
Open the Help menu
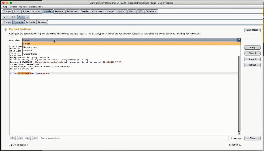(41, 7)
